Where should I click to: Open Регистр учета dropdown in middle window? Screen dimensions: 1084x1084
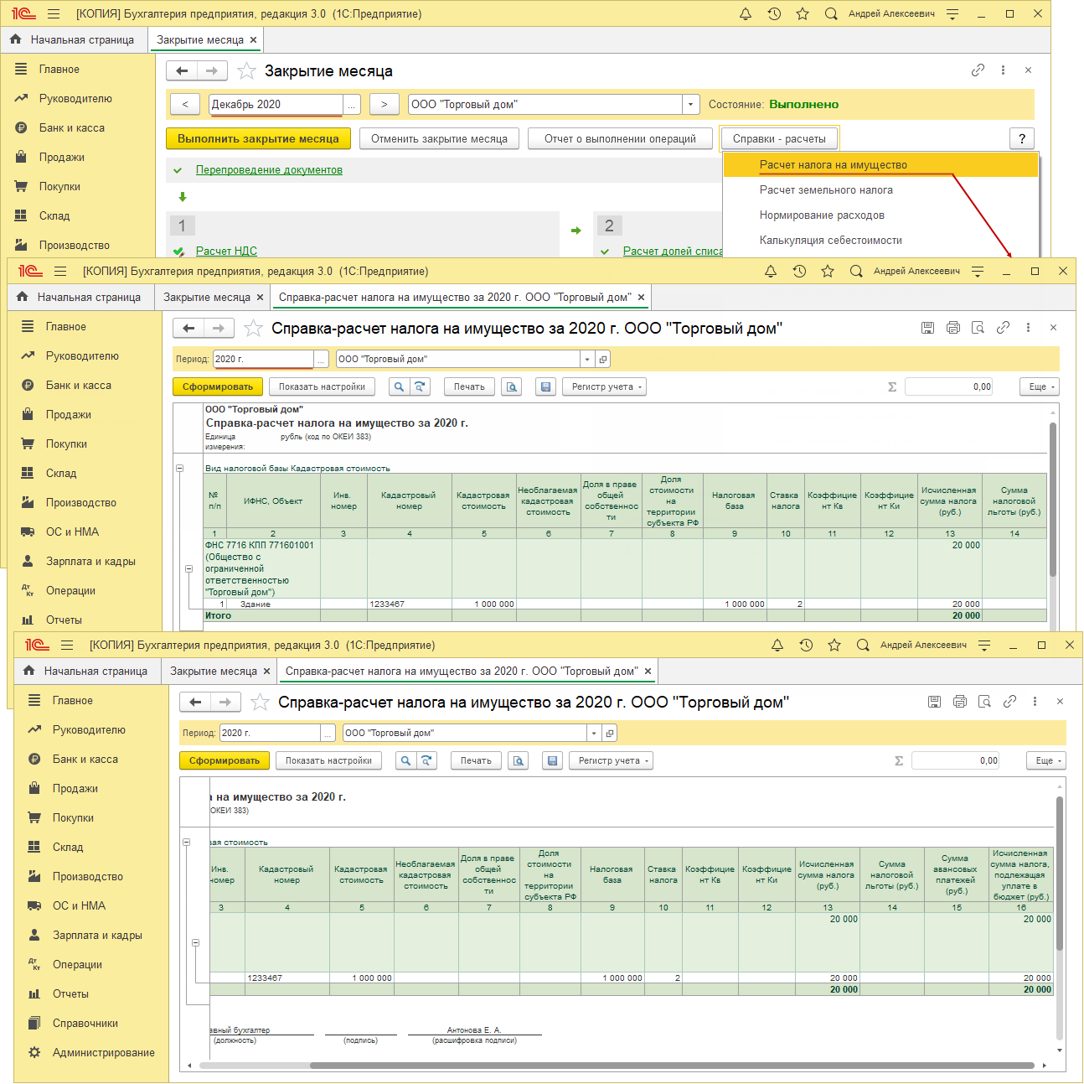pyautogui.click(x=604, y=387)
